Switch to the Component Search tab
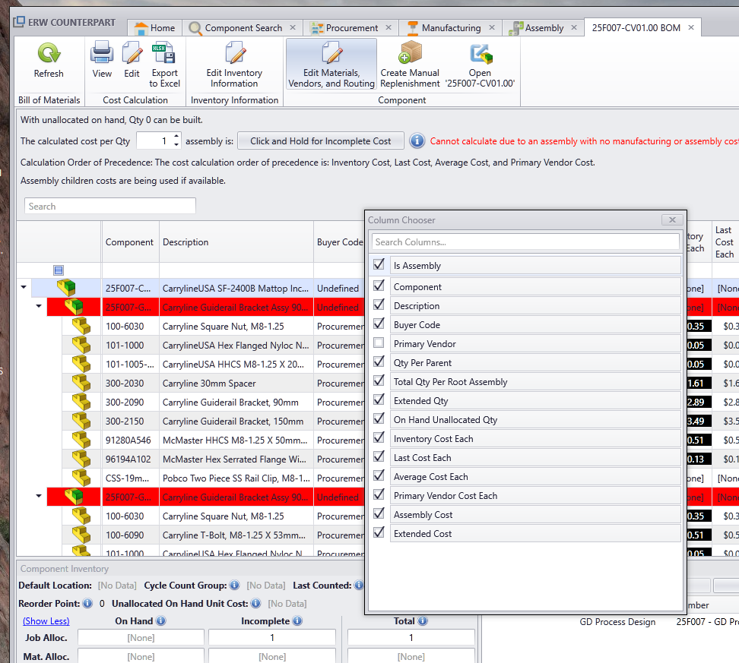Image resolution: width=739 pixels, height=663 pixels. click(243, 28)
